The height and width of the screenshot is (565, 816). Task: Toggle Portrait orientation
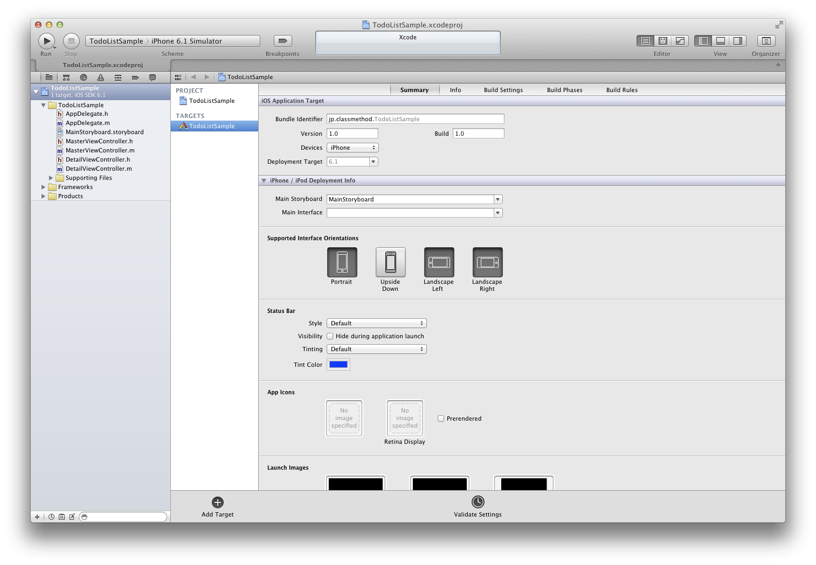point(342,262)
